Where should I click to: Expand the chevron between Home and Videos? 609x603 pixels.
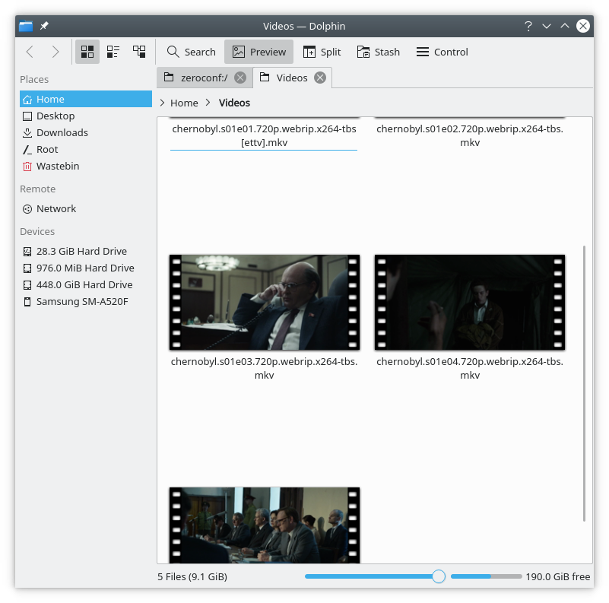tap(208, 103)
